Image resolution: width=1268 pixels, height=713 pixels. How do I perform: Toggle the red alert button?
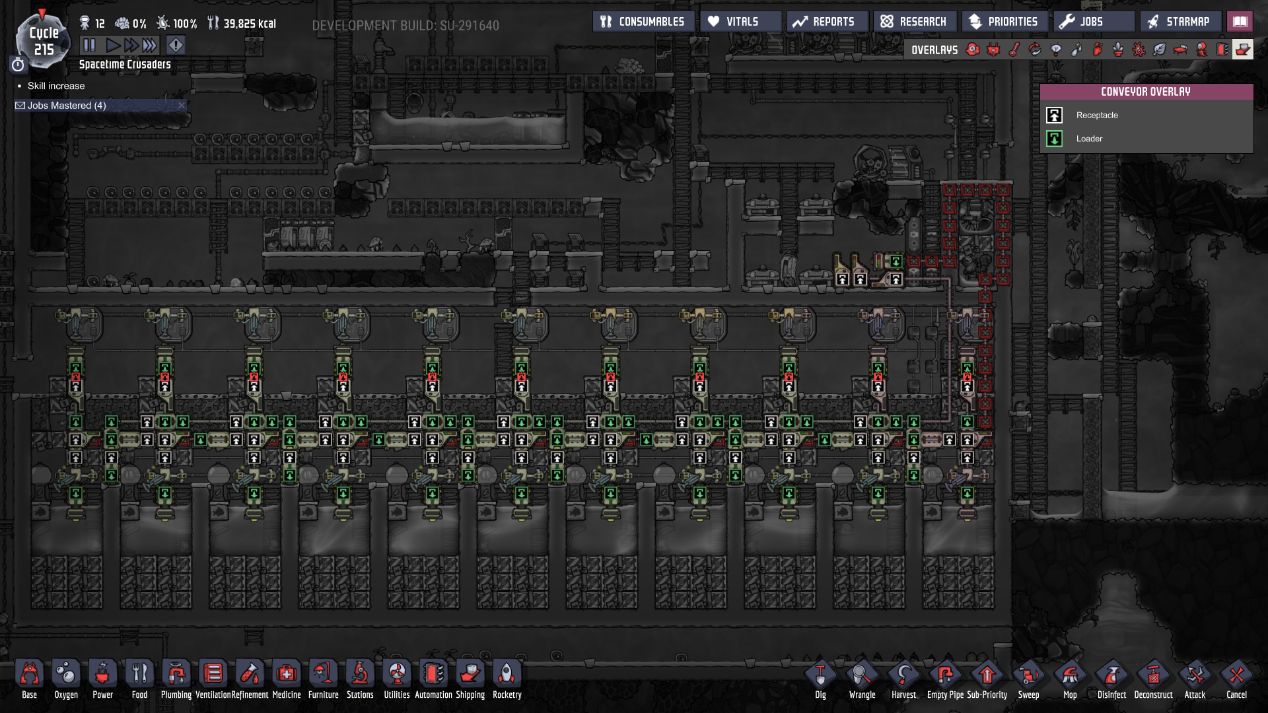tap(176, 45)
